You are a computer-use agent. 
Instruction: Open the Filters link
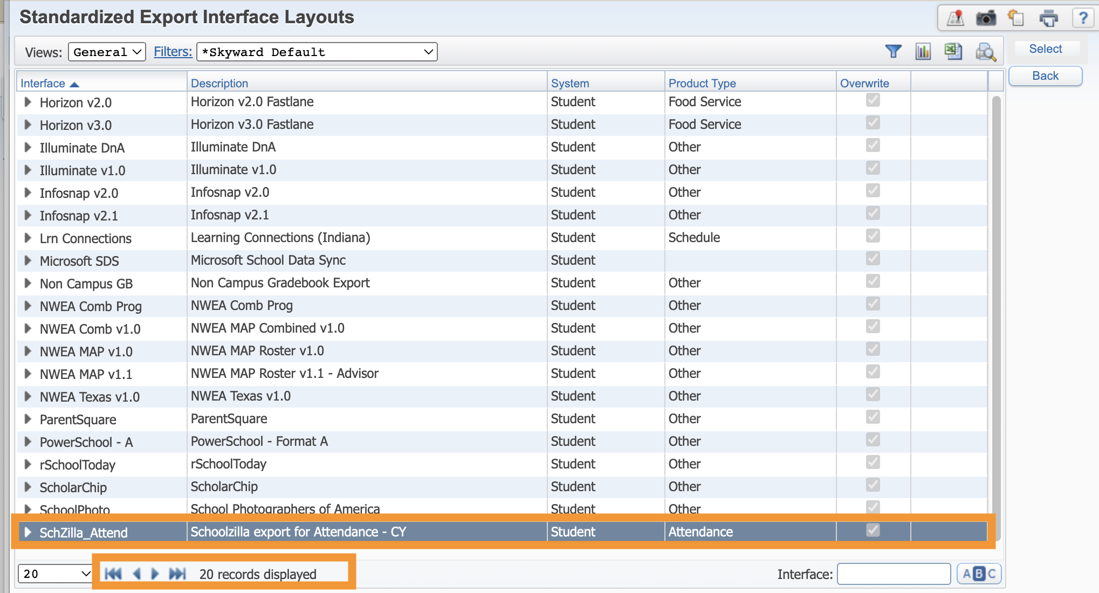click(173, 52)
